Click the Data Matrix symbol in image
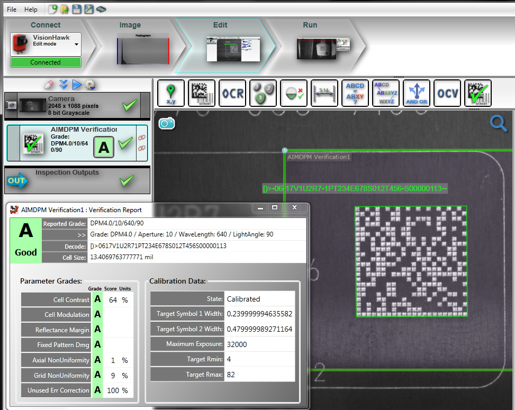515x410 pixels. click(411, 261)
